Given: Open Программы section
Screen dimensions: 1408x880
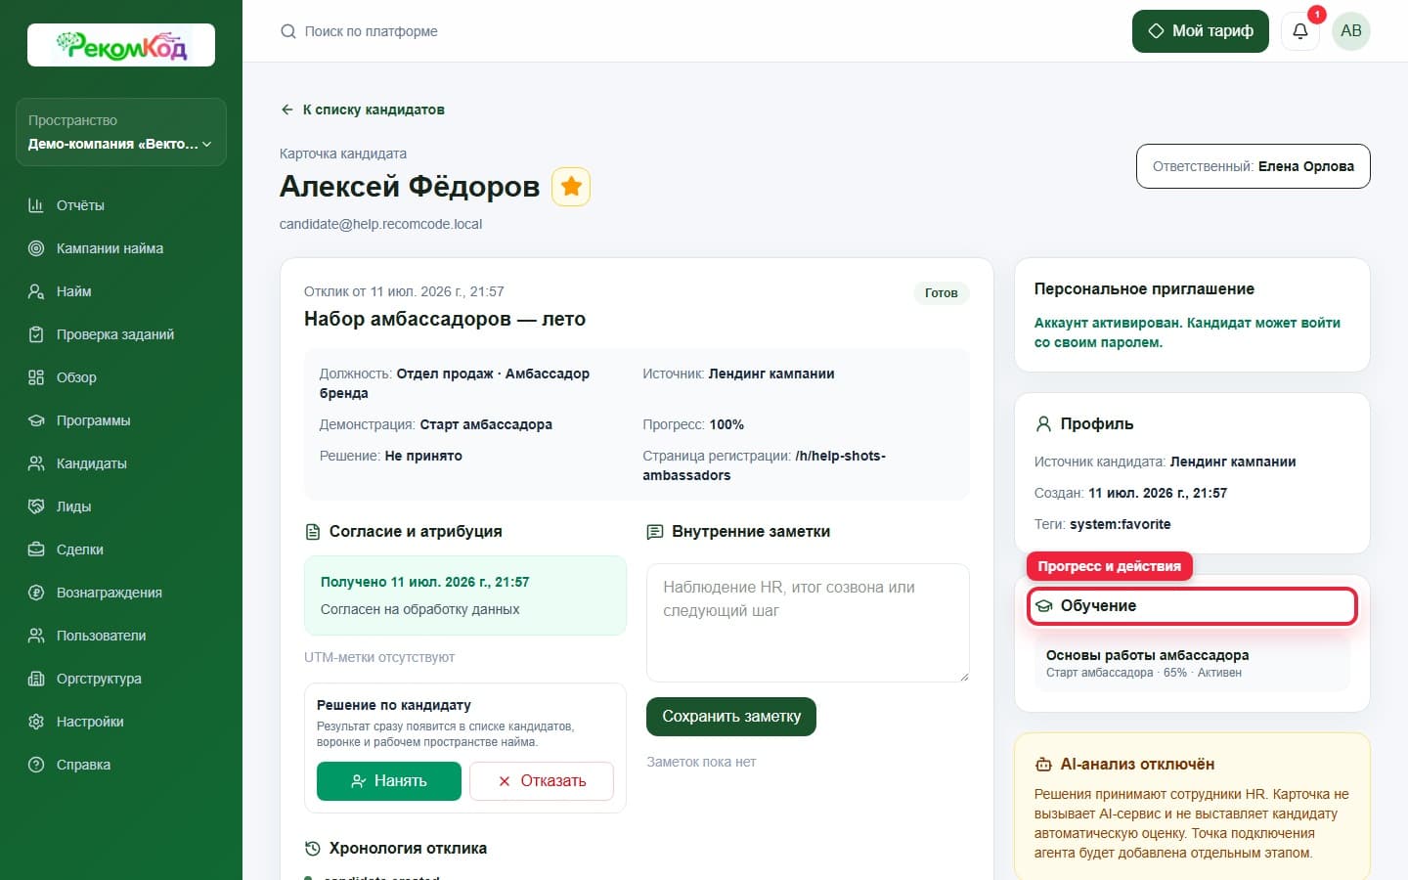Looking at the screenshot, I should pos(121,420).
